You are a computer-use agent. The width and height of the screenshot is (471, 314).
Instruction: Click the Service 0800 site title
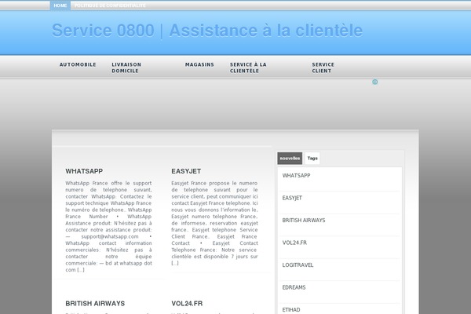207,31
